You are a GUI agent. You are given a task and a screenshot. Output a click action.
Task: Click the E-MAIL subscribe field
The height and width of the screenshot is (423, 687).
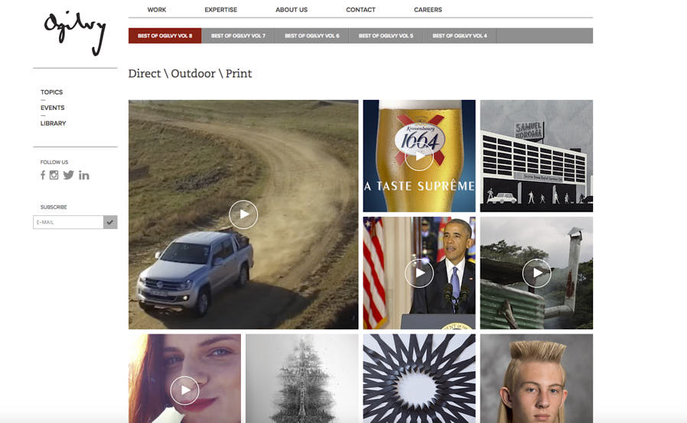click(x=68, y=222)
